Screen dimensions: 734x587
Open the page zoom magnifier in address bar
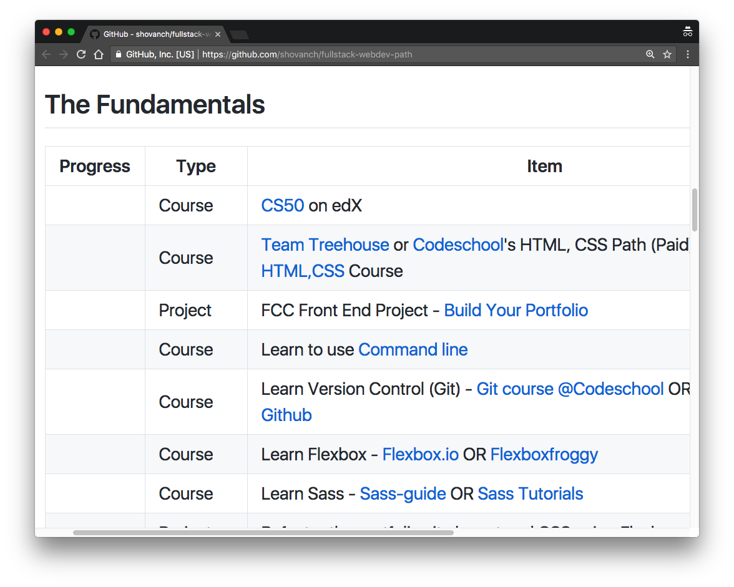click(650, 54)
